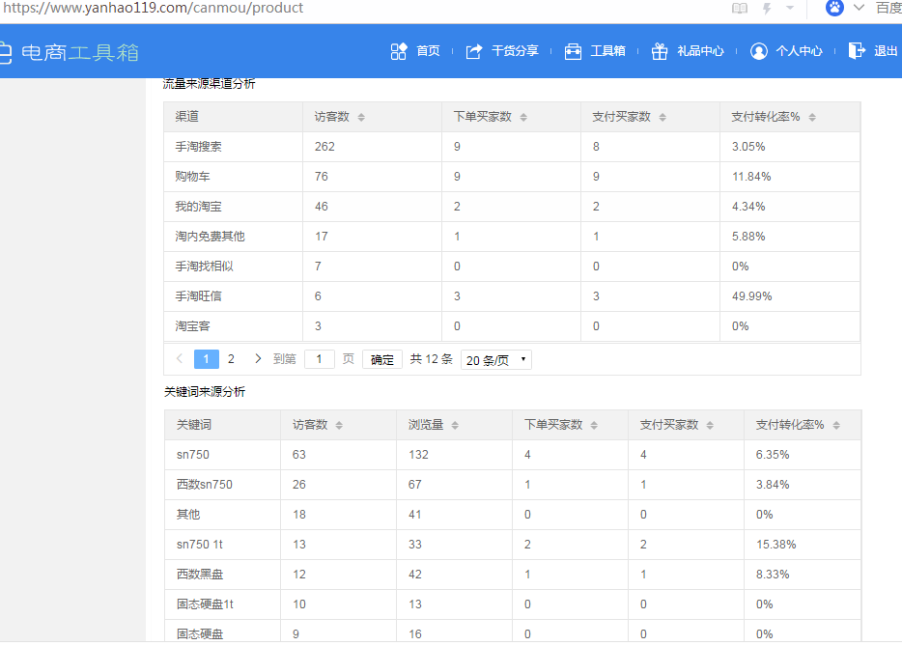
Task: Go to page 2
Action: 231,359
